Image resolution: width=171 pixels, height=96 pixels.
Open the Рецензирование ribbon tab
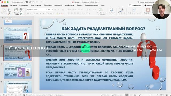(92, 5)
